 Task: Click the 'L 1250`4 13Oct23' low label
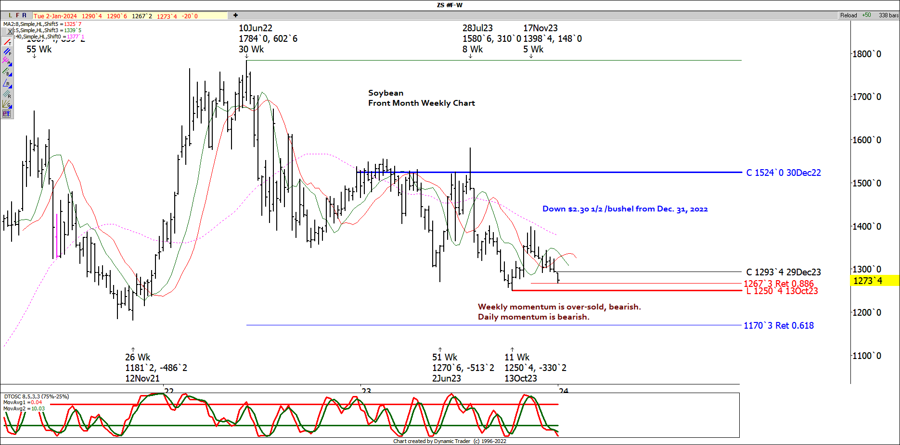782,291
